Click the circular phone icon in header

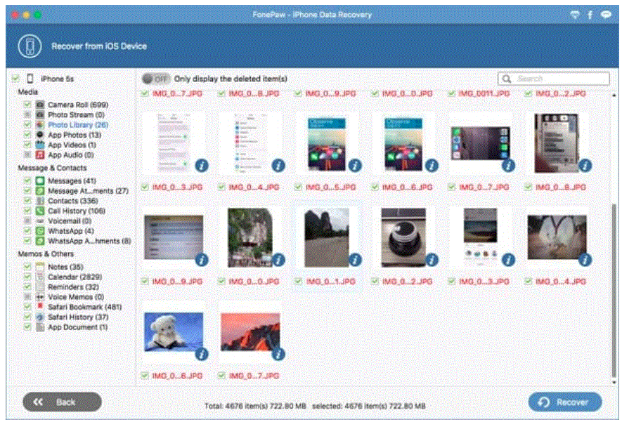(30, 46)
